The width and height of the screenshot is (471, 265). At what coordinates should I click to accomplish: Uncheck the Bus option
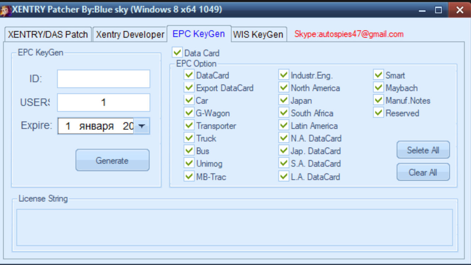point(189,151)
